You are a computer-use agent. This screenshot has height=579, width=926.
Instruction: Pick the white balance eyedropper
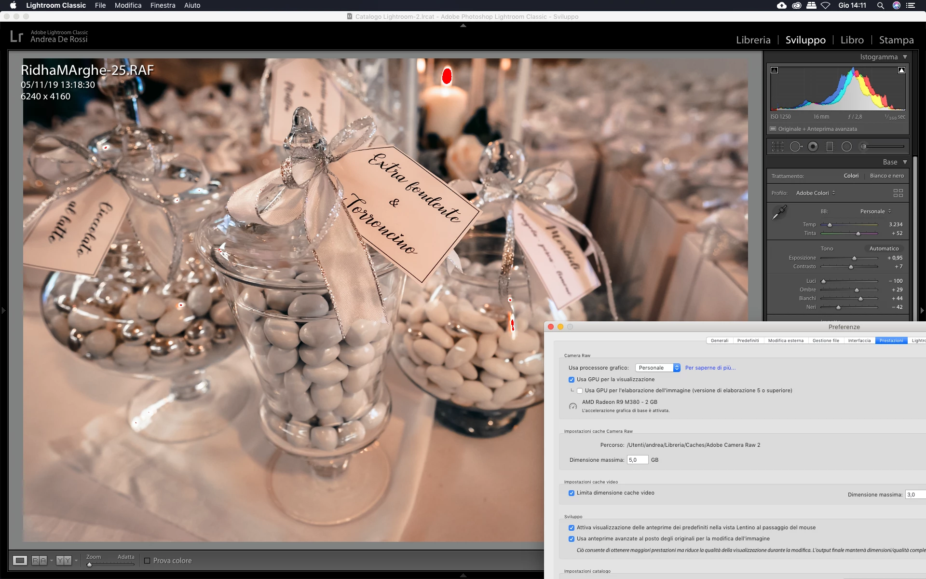(x=779, y=212)
